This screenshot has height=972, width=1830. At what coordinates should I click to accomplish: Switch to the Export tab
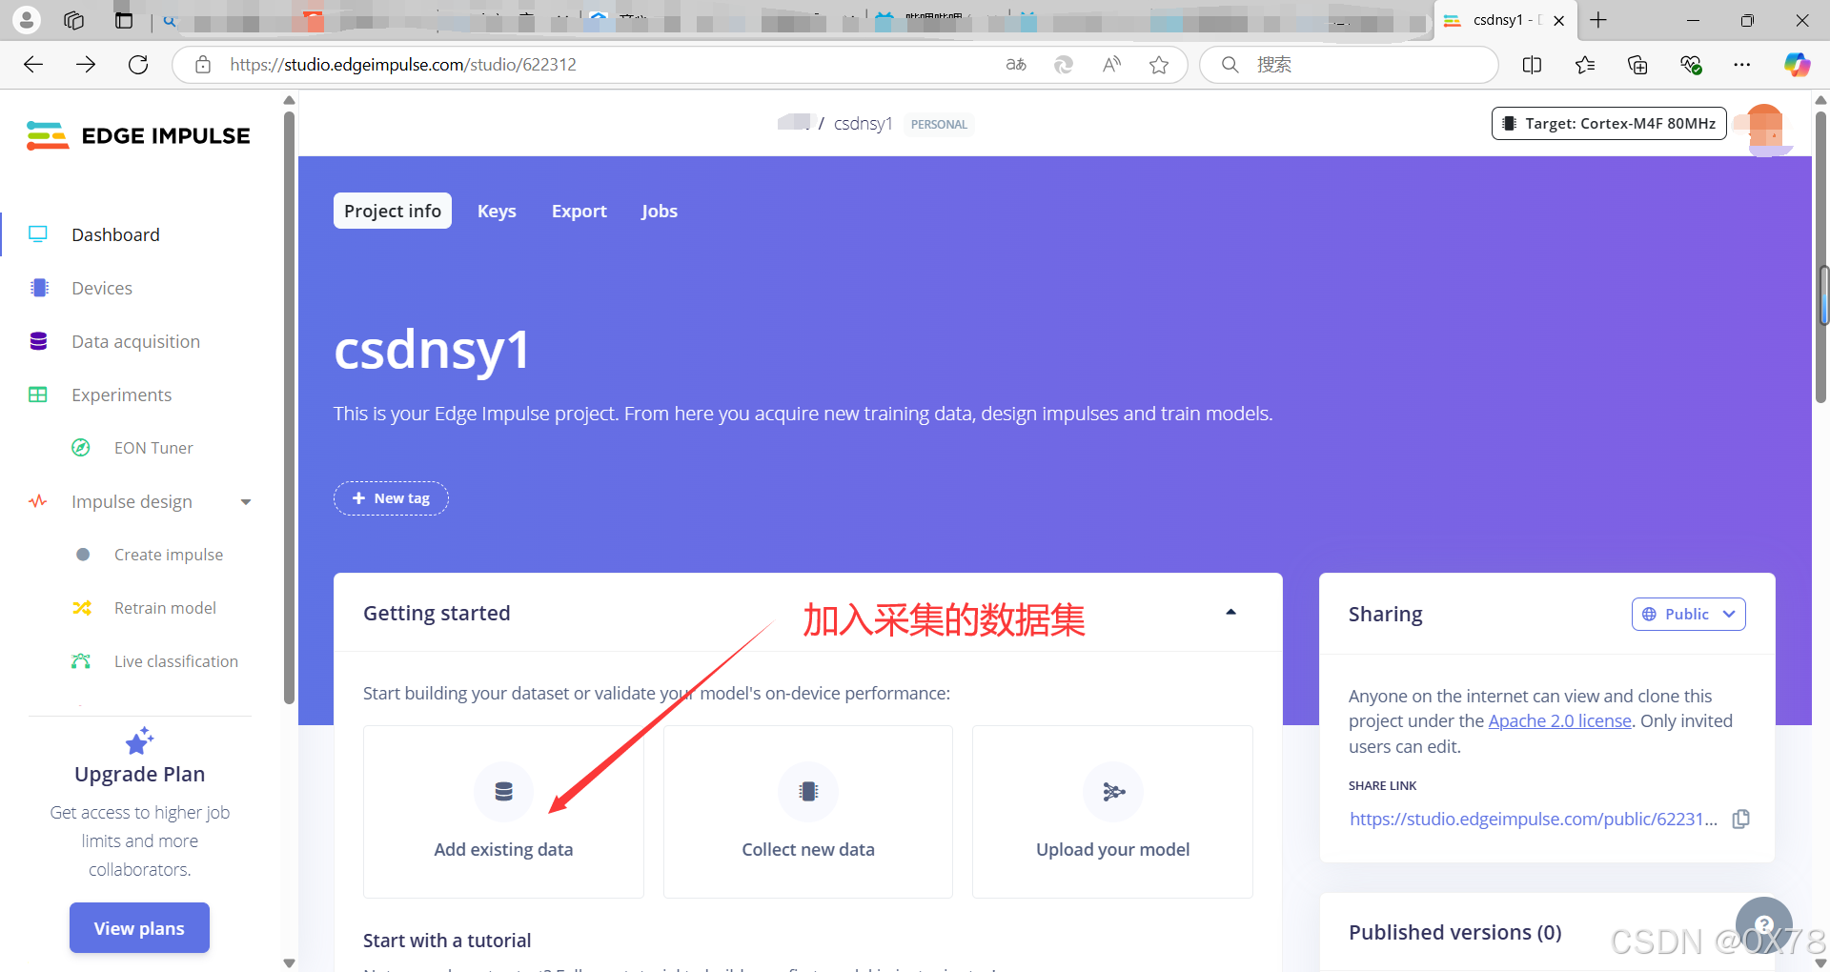[579, 211]
